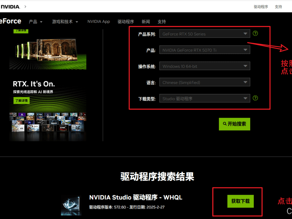The width and height of the screenshot is (292, 219).
Task: Open the 游戏和技术 navigation menu
Action: [x=65, y=22]
